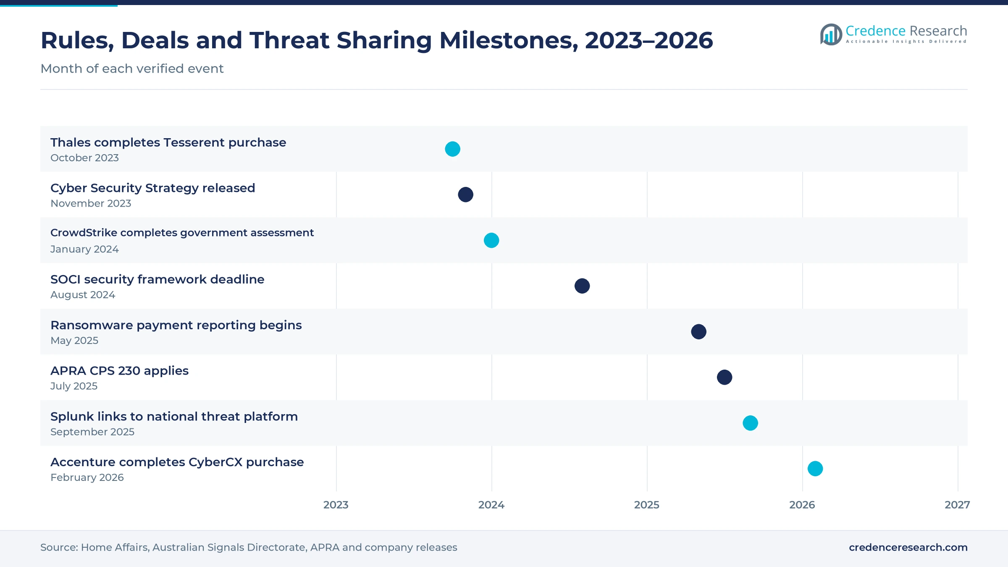Click the 'July 2025' date text
The height and width of the screenshot is (567, 1008).
click(74, 386)
